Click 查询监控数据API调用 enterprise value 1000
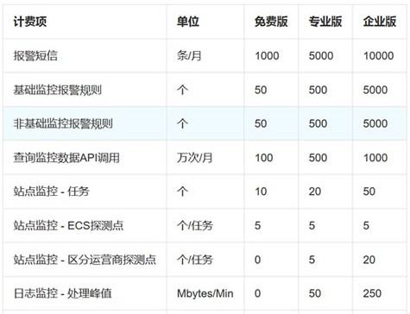410x314 pixels. click(x=375, y=158)
